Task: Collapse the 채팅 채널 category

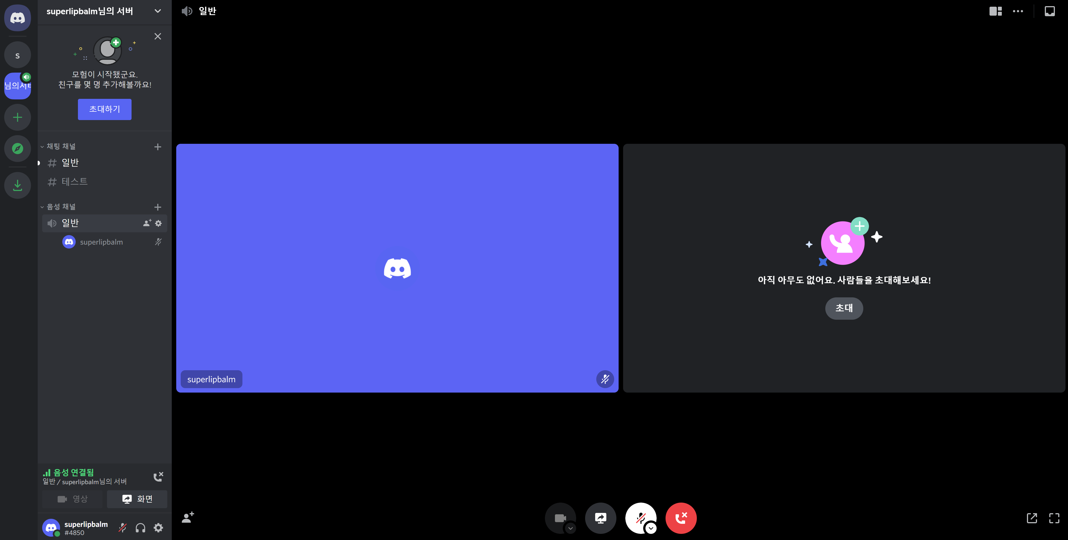Action: [61, 146]
